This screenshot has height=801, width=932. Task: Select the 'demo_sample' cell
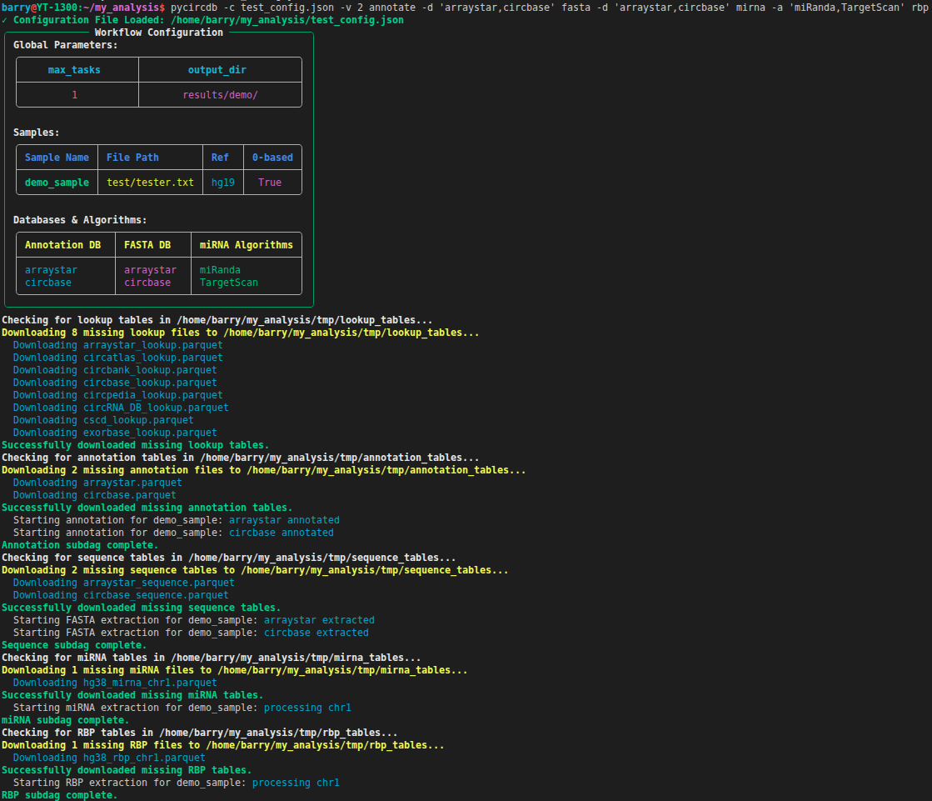pos(57,183)
